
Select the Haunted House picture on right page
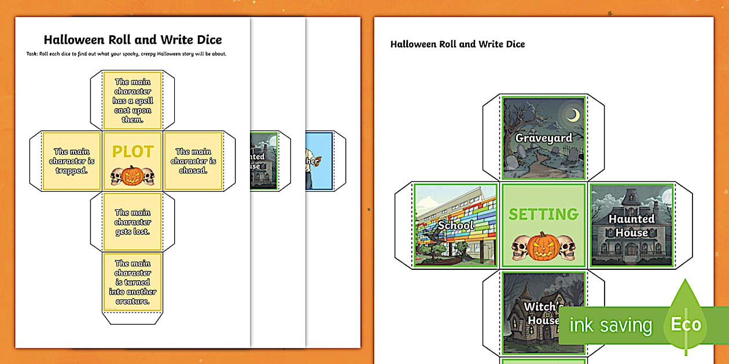[x=631, y=225]
